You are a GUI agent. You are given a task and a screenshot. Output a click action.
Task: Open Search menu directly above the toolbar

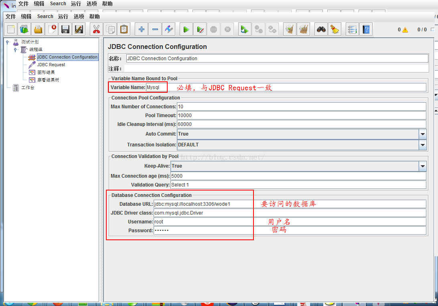click(x=45, y=16)
